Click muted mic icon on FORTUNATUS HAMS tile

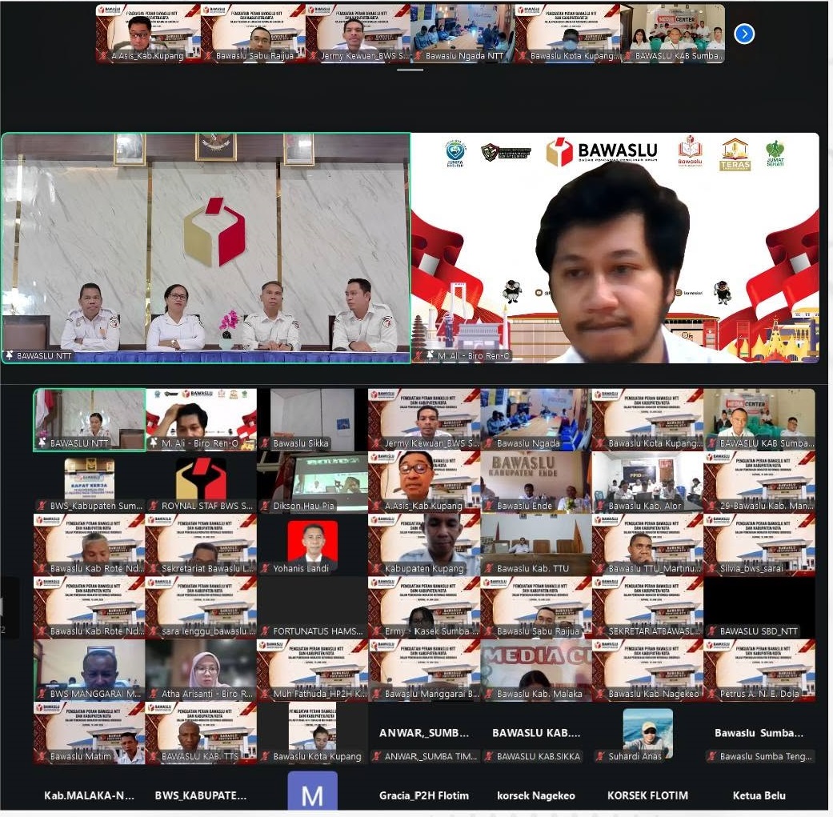265,631
